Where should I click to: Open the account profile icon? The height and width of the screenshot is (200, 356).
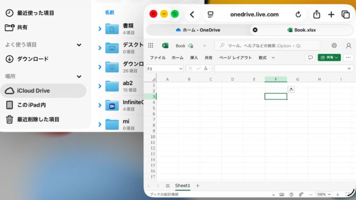point(349,46)
